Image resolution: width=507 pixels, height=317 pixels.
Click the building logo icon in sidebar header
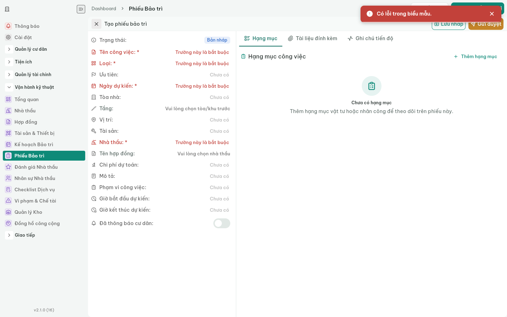pyautogui.click(x=7, y=9)
